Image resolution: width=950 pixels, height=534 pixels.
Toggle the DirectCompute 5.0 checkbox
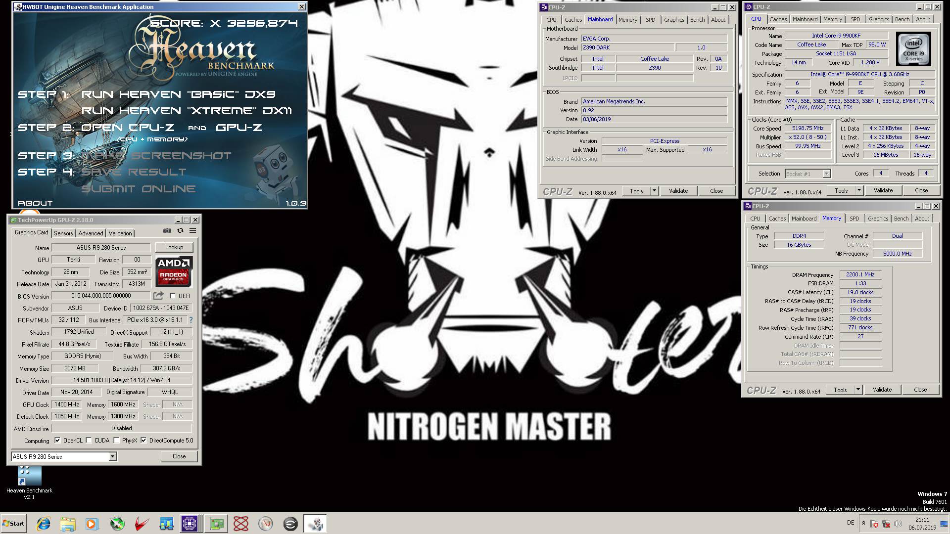(143, 441)
